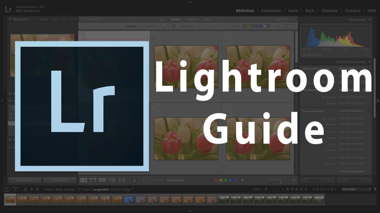Click the Importieren... button

tap(25, 180)
